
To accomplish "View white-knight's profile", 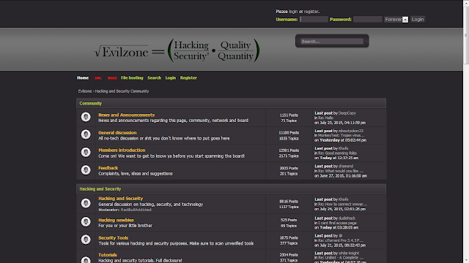I will tap(349, 254).
